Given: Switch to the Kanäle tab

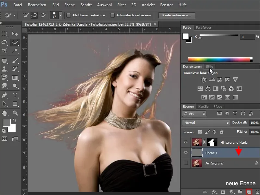Looking at the screenshot, I should [x=203, y=107].
